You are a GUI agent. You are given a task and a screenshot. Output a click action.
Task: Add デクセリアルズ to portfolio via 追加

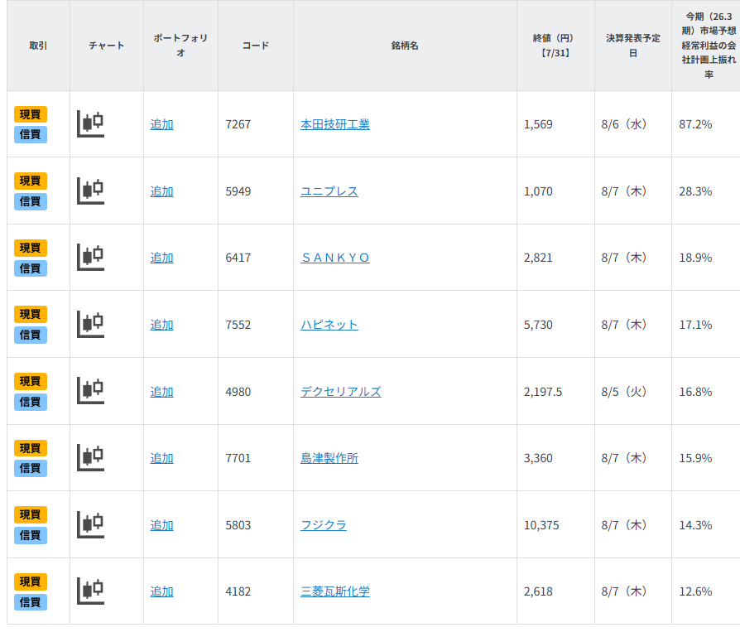(x=162, y=392)
